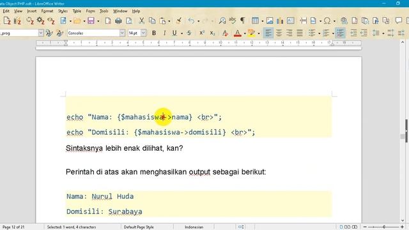Set Align Left paragraph alignment
Image resolution: width=409 pixels, height=230 pixels.
(x=268, y=33)
